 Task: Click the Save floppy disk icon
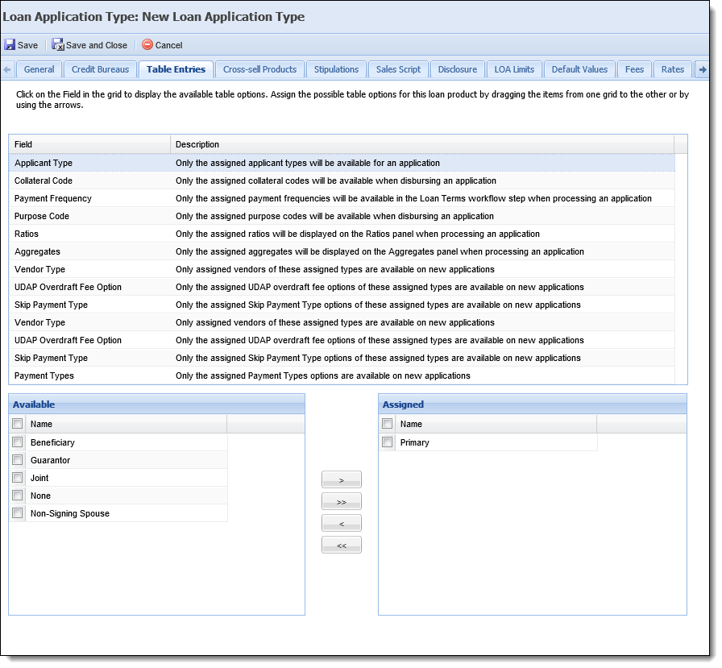click(x=10, y=44)
